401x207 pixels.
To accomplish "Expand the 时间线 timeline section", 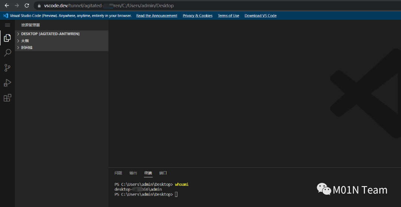I will coord(62,48).
